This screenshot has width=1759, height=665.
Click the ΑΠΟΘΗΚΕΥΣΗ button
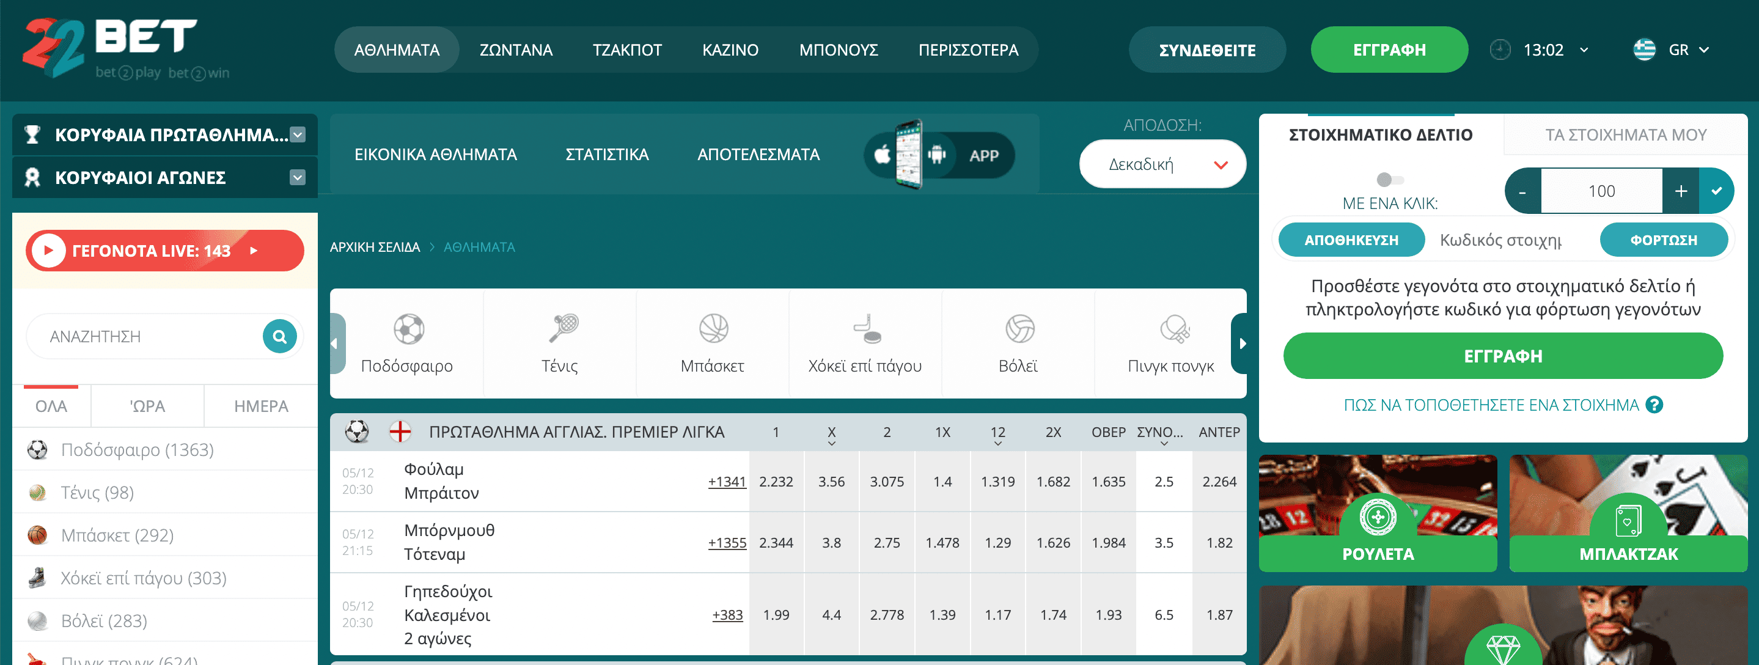[x=1351, y=240]
